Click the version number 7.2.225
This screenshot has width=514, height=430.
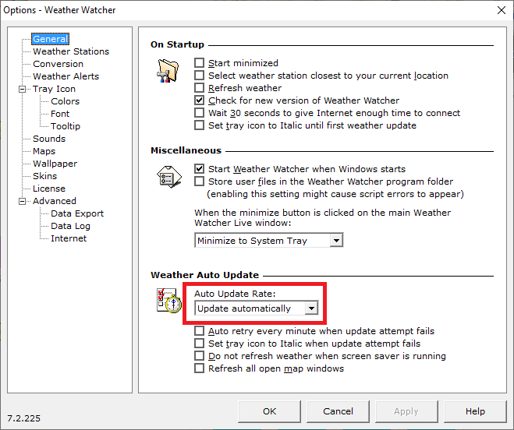[24, 418]
